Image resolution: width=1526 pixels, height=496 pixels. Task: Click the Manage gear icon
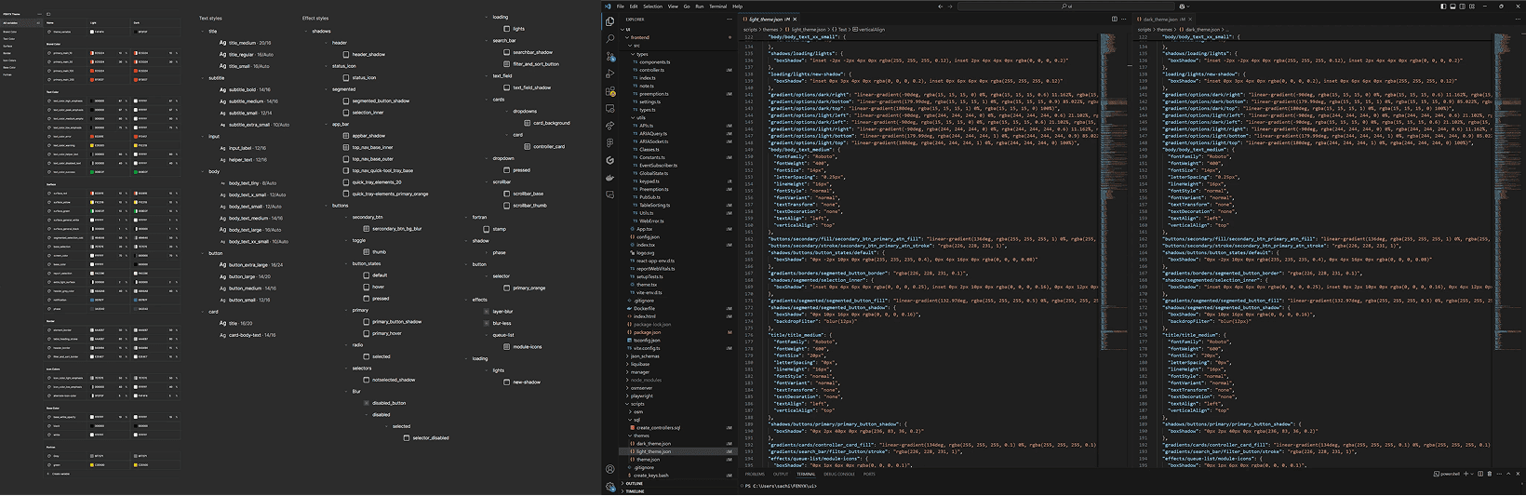610,486
